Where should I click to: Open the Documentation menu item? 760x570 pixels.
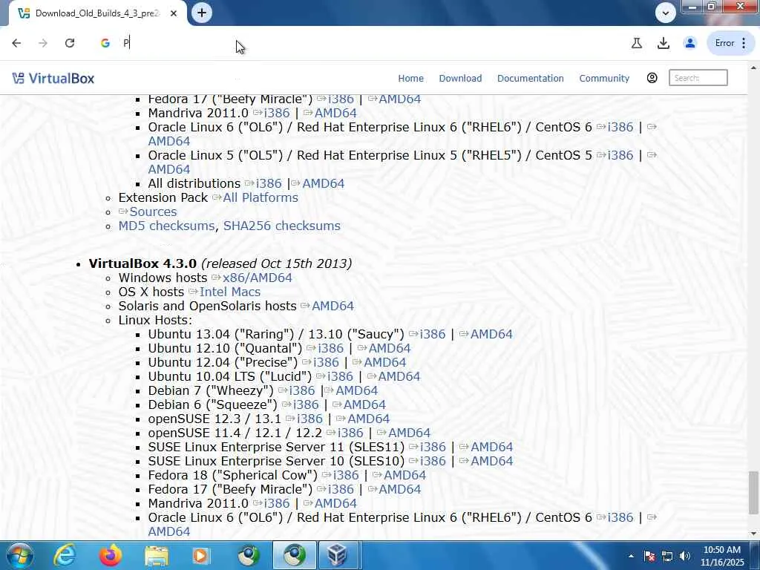[530, 78]
